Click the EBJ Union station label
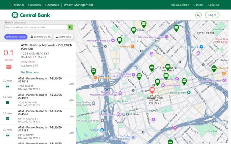Image resolution: width=231 pixels, height=144 pixels. pyautogui.click(x=135, y=114)
